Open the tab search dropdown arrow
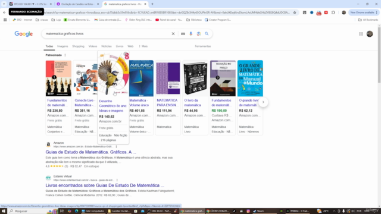This screenshot has width=381, height=214. (4, 4)
